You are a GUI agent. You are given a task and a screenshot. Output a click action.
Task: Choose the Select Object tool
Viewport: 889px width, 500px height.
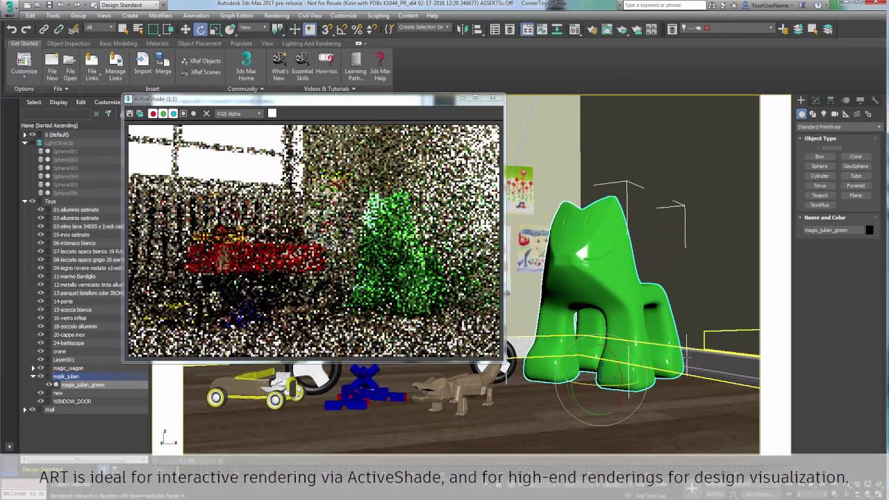123,29
